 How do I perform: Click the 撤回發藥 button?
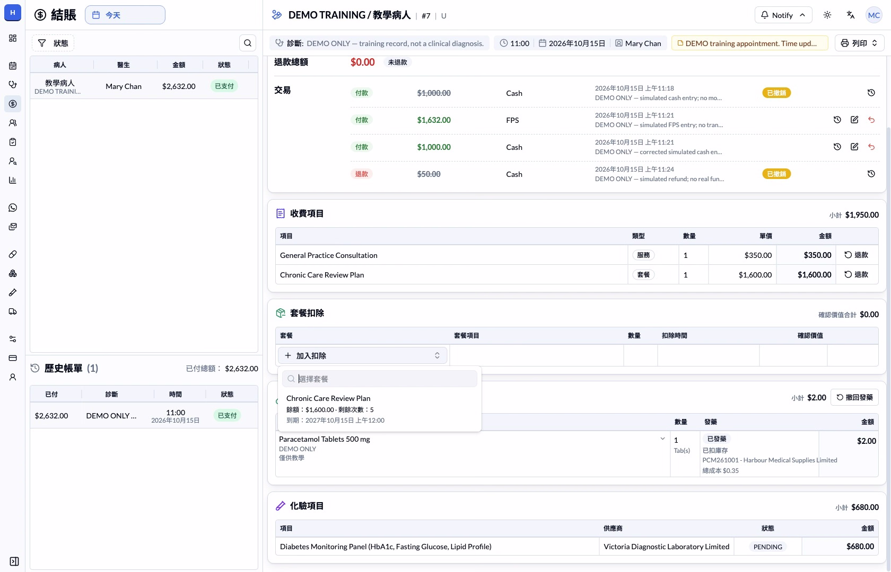tap(854, 397)
